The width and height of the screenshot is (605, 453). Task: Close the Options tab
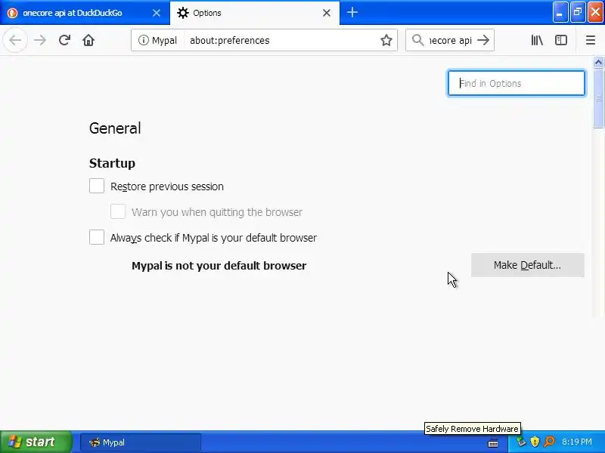tap(327, 13)
